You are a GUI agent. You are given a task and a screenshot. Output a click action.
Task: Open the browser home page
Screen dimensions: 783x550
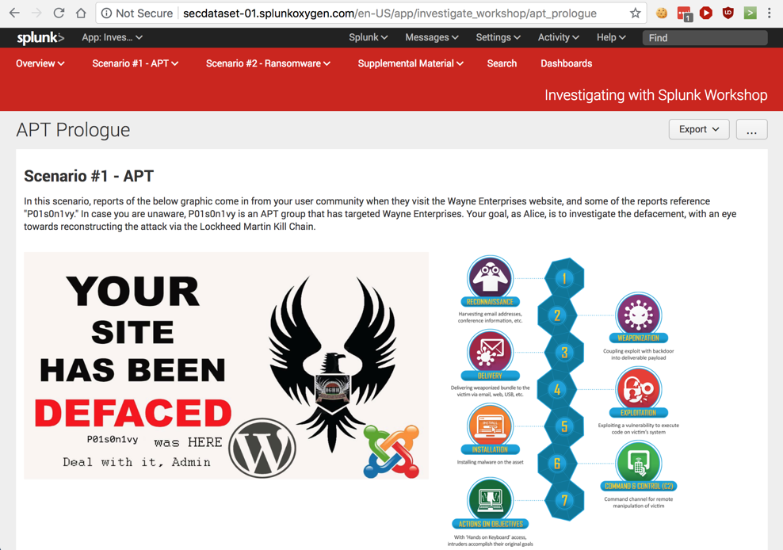pos(81,13)
